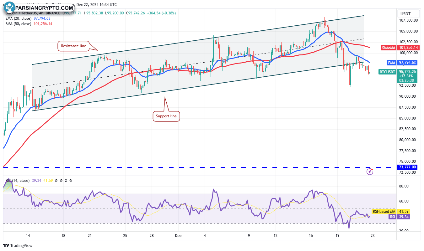Image resolution: width=424 pixels, height=251 pixels.
Task: Click the "9" date on time axis
Action: tap(249, 236)
